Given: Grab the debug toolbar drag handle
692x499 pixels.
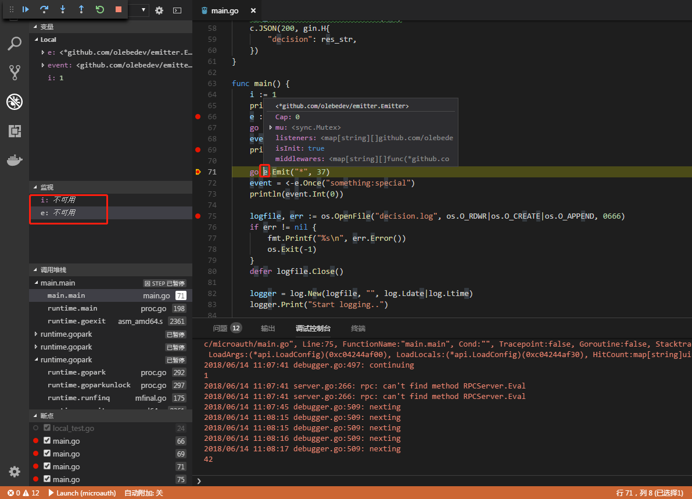Looking at the screenshot, I should 12,9.
